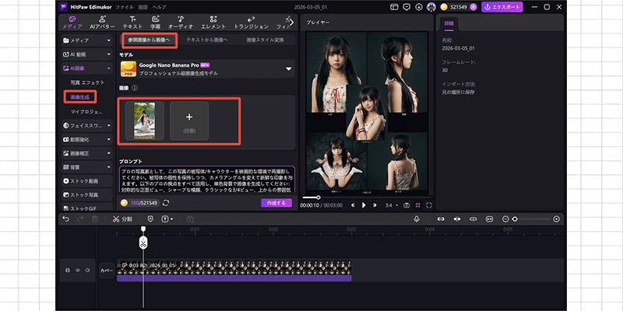Open the text tool dropdown in timeline toolbar
Viewport: 623px width, 311px height.
167,219
